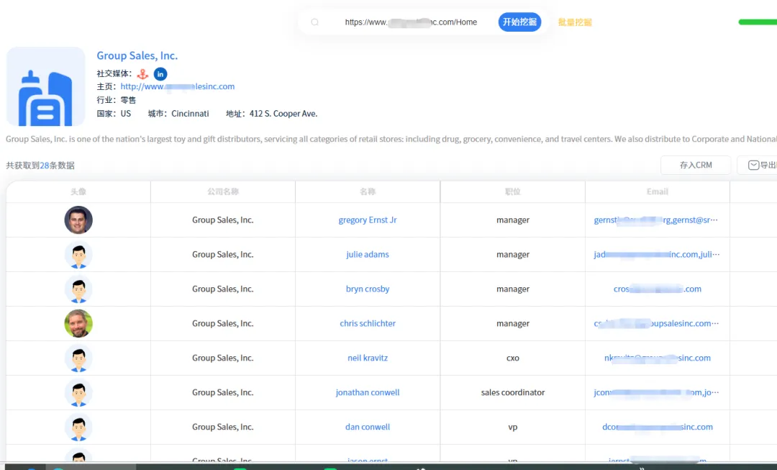This screenshot has height=470, width=777.
Task: Click the export (导出) button with envelope icon
Action: pyautogui.click(x=758, y=165)
